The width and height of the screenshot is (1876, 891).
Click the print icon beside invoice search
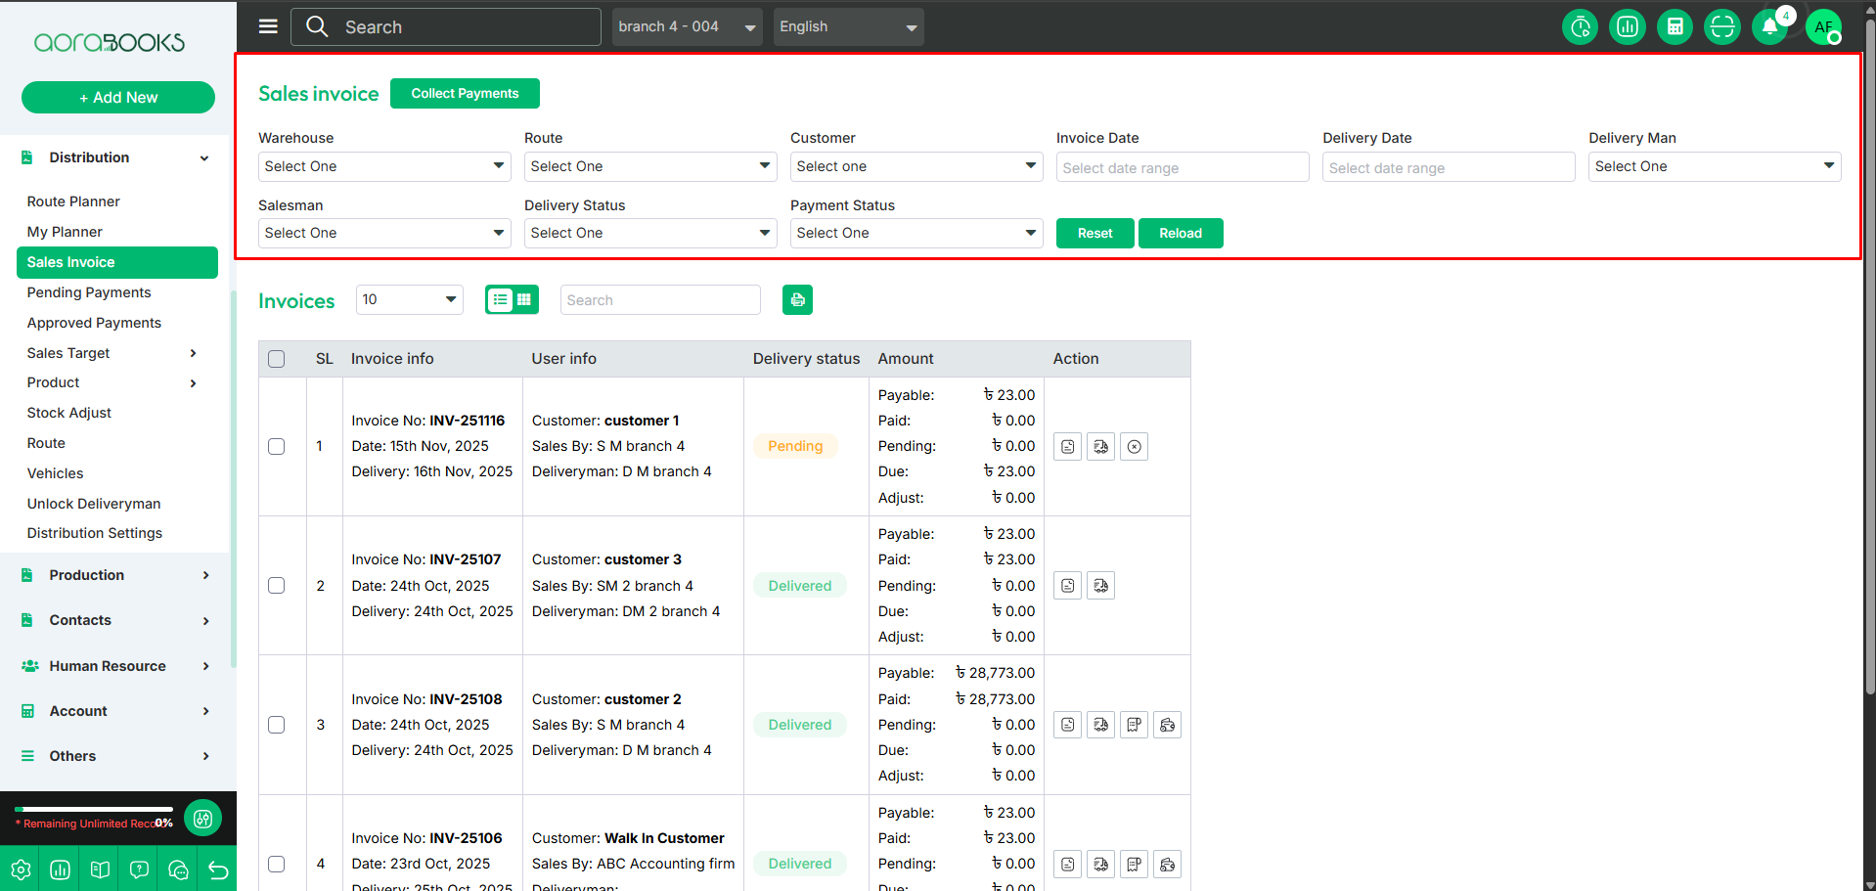click(x=797, y=300)
